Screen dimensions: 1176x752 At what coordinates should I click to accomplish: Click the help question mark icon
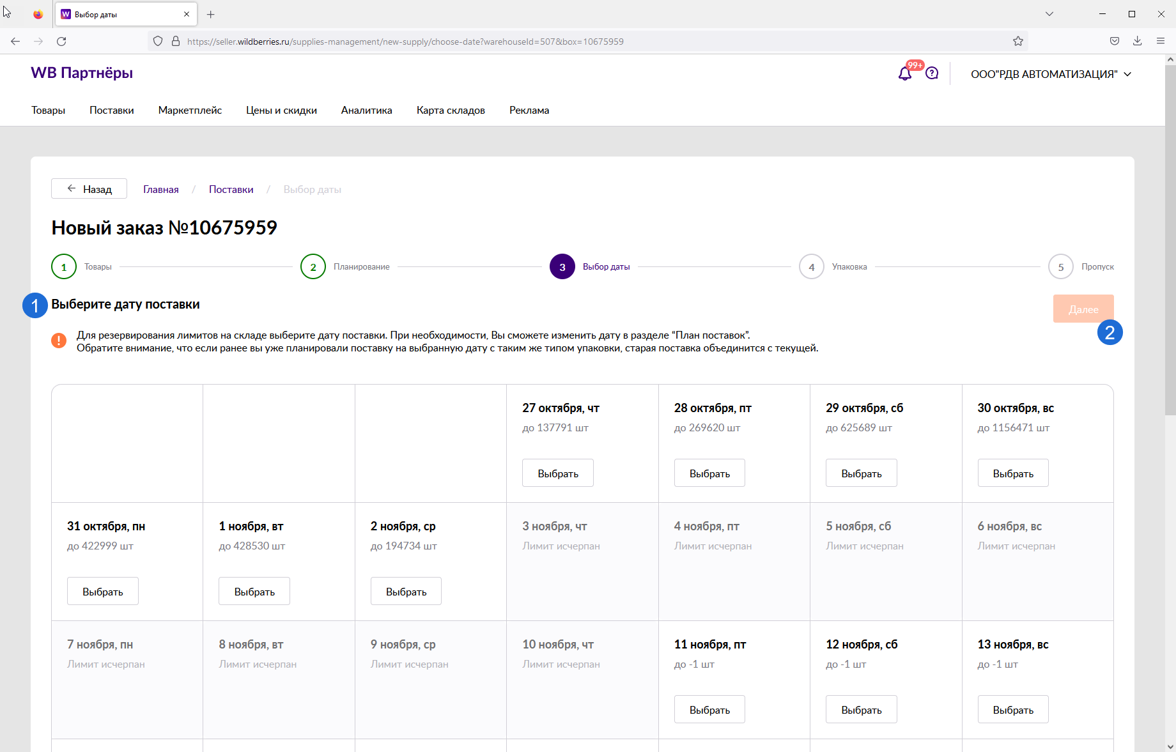click(x=932, y=73)
